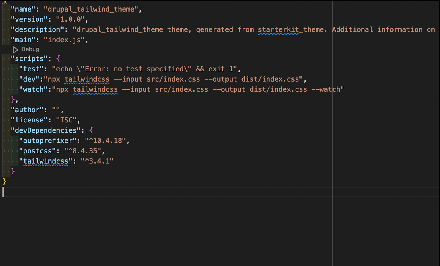The width and height of the screenshot is (440, 266).
Task: Click the "version" key
Action: pos(29,19)
